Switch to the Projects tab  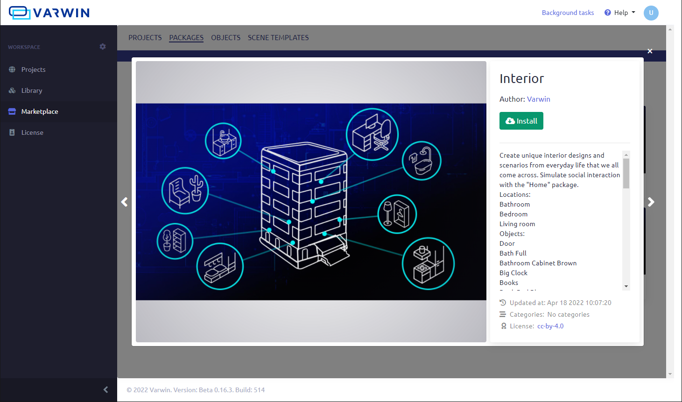pyautogui.click(x=145, y=38)
